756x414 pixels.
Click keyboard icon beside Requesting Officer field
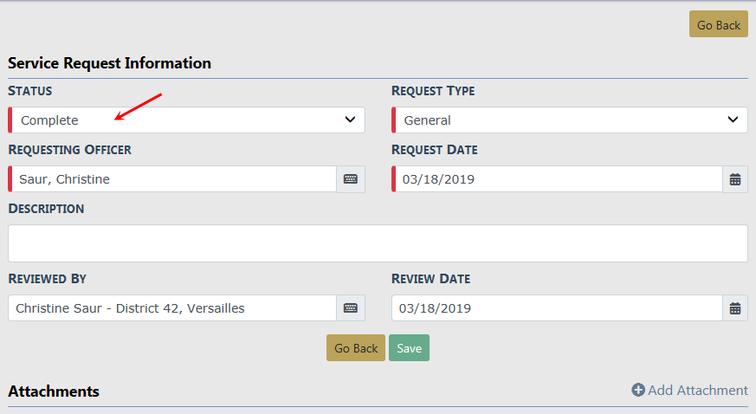click(x=351, y=179)
